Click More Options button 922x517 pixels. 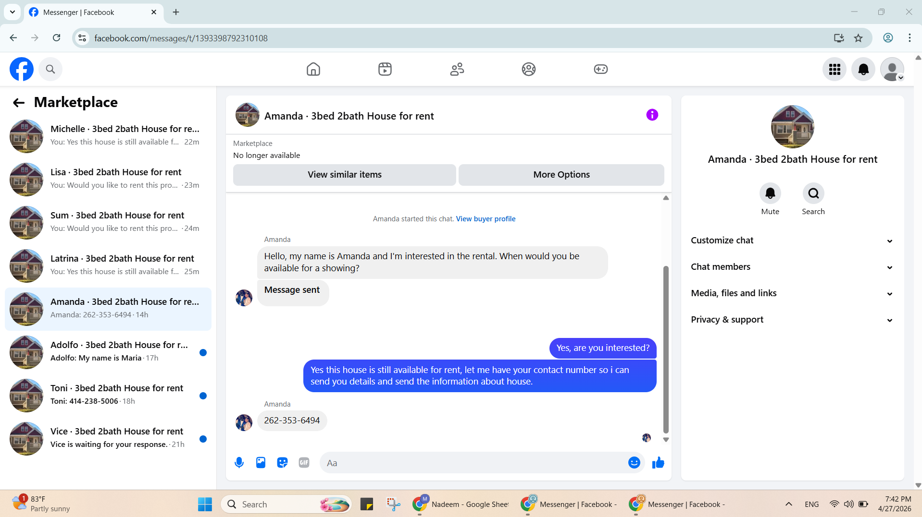tap(561, 175)
